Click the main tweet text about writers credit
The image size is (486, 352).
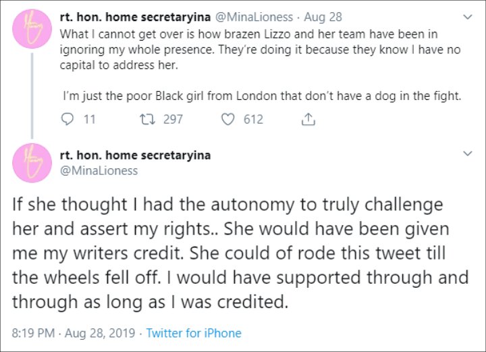[x=240, y=253]
